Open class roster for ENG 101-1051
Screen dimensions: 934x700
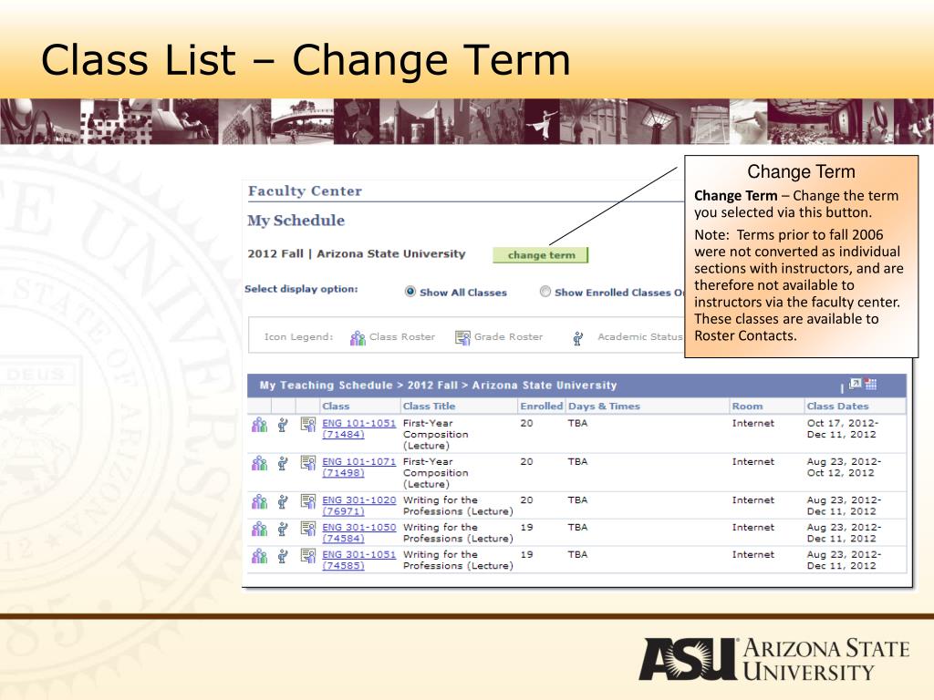pos(259,425)
